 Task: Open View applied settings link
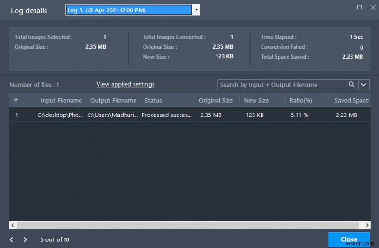pos(126,84)
